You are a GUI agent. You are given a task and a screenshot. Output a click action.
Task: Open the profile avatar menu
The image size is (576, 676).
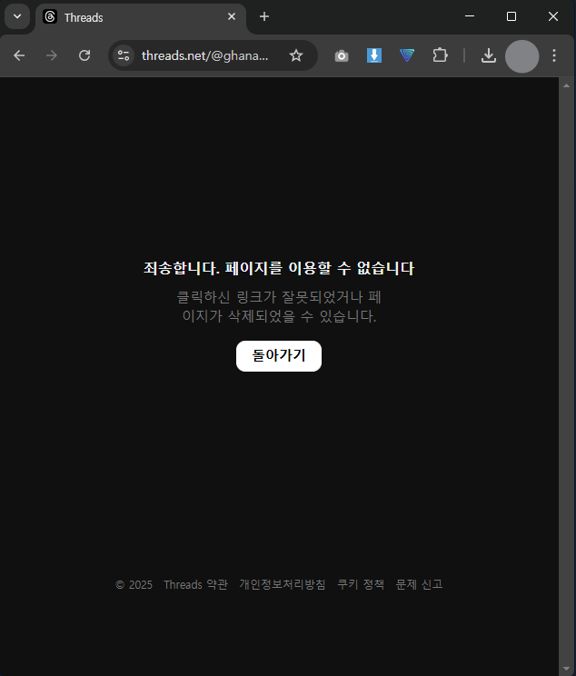pyautogui.click(x=521, y=55)
